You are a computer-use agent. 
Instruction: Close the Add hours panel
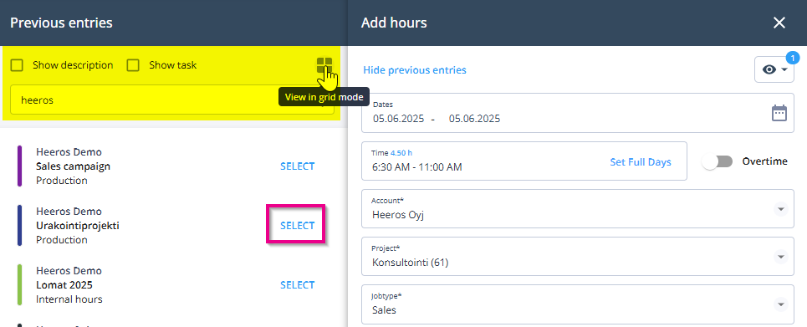click(779, 23)
